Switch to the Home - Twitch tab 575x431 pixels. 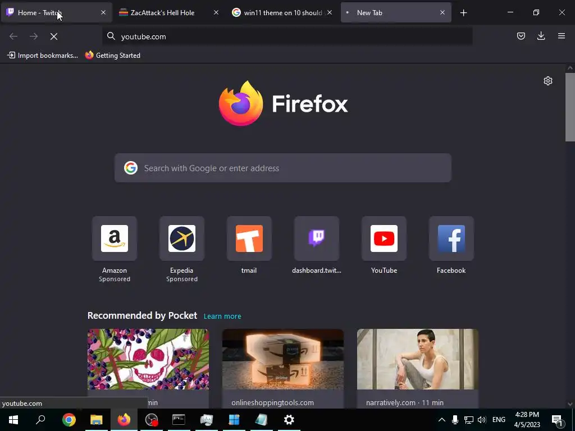(x=57, y=13)
